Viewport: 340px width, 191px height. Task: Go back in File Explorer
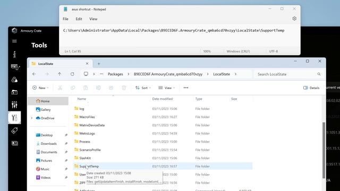pyautogui.click(x=34, y=74)
